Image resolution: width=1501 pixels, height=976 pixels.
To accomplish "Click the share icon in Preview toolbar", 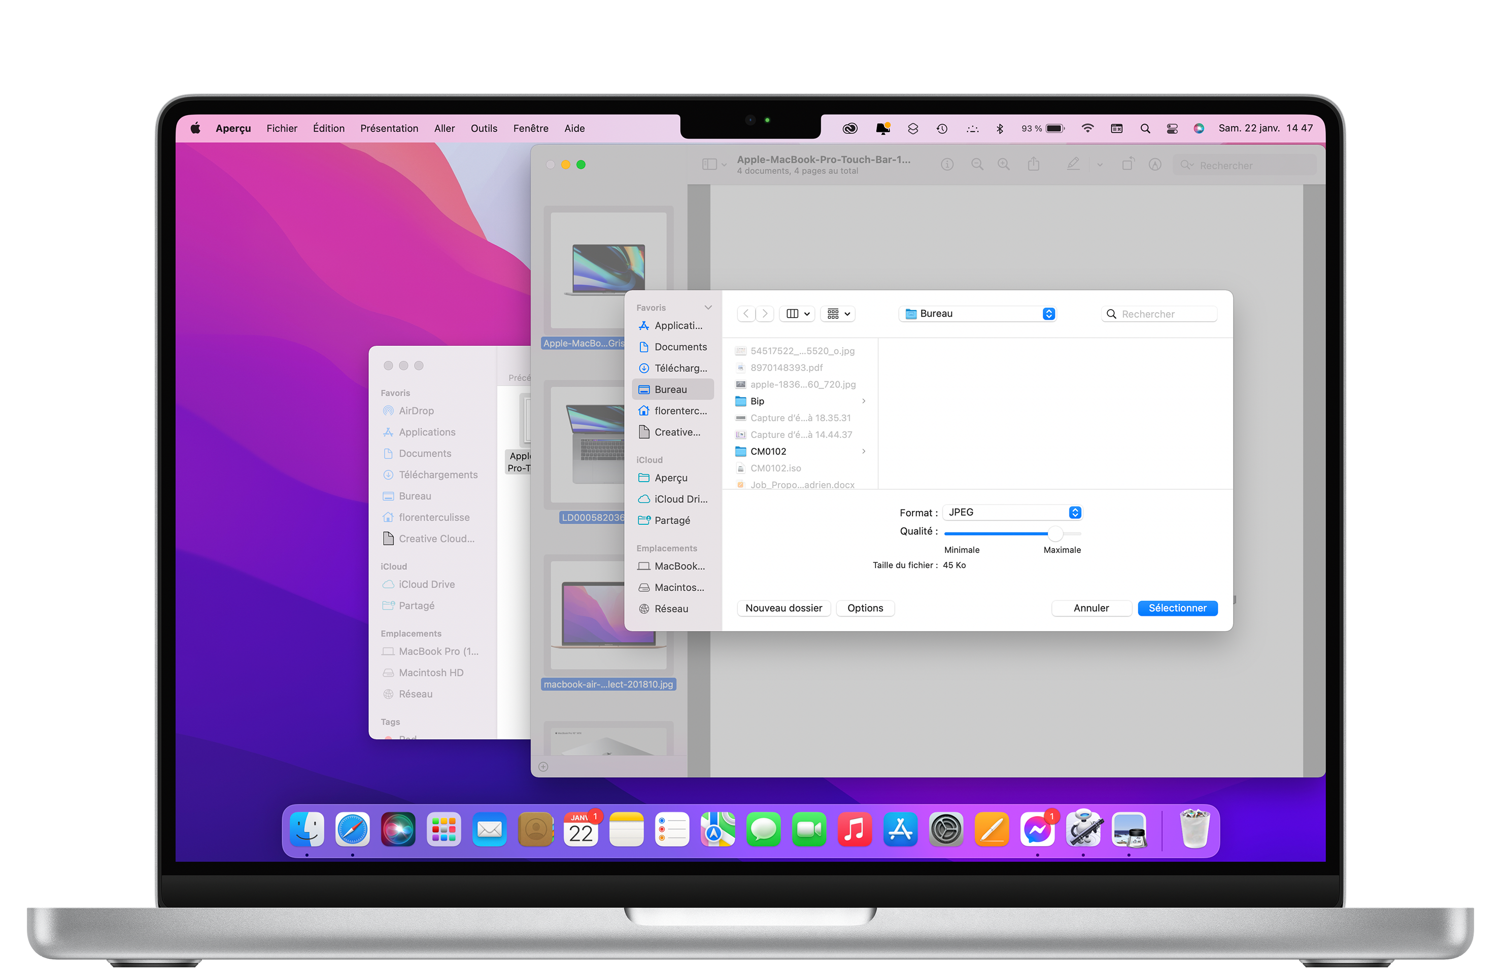I will [x=1034, y=164].
